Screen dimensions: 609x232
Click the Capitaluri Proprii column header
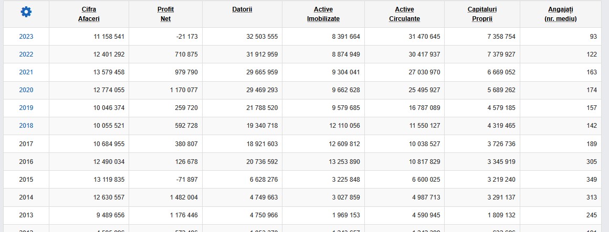pos(482,14)
